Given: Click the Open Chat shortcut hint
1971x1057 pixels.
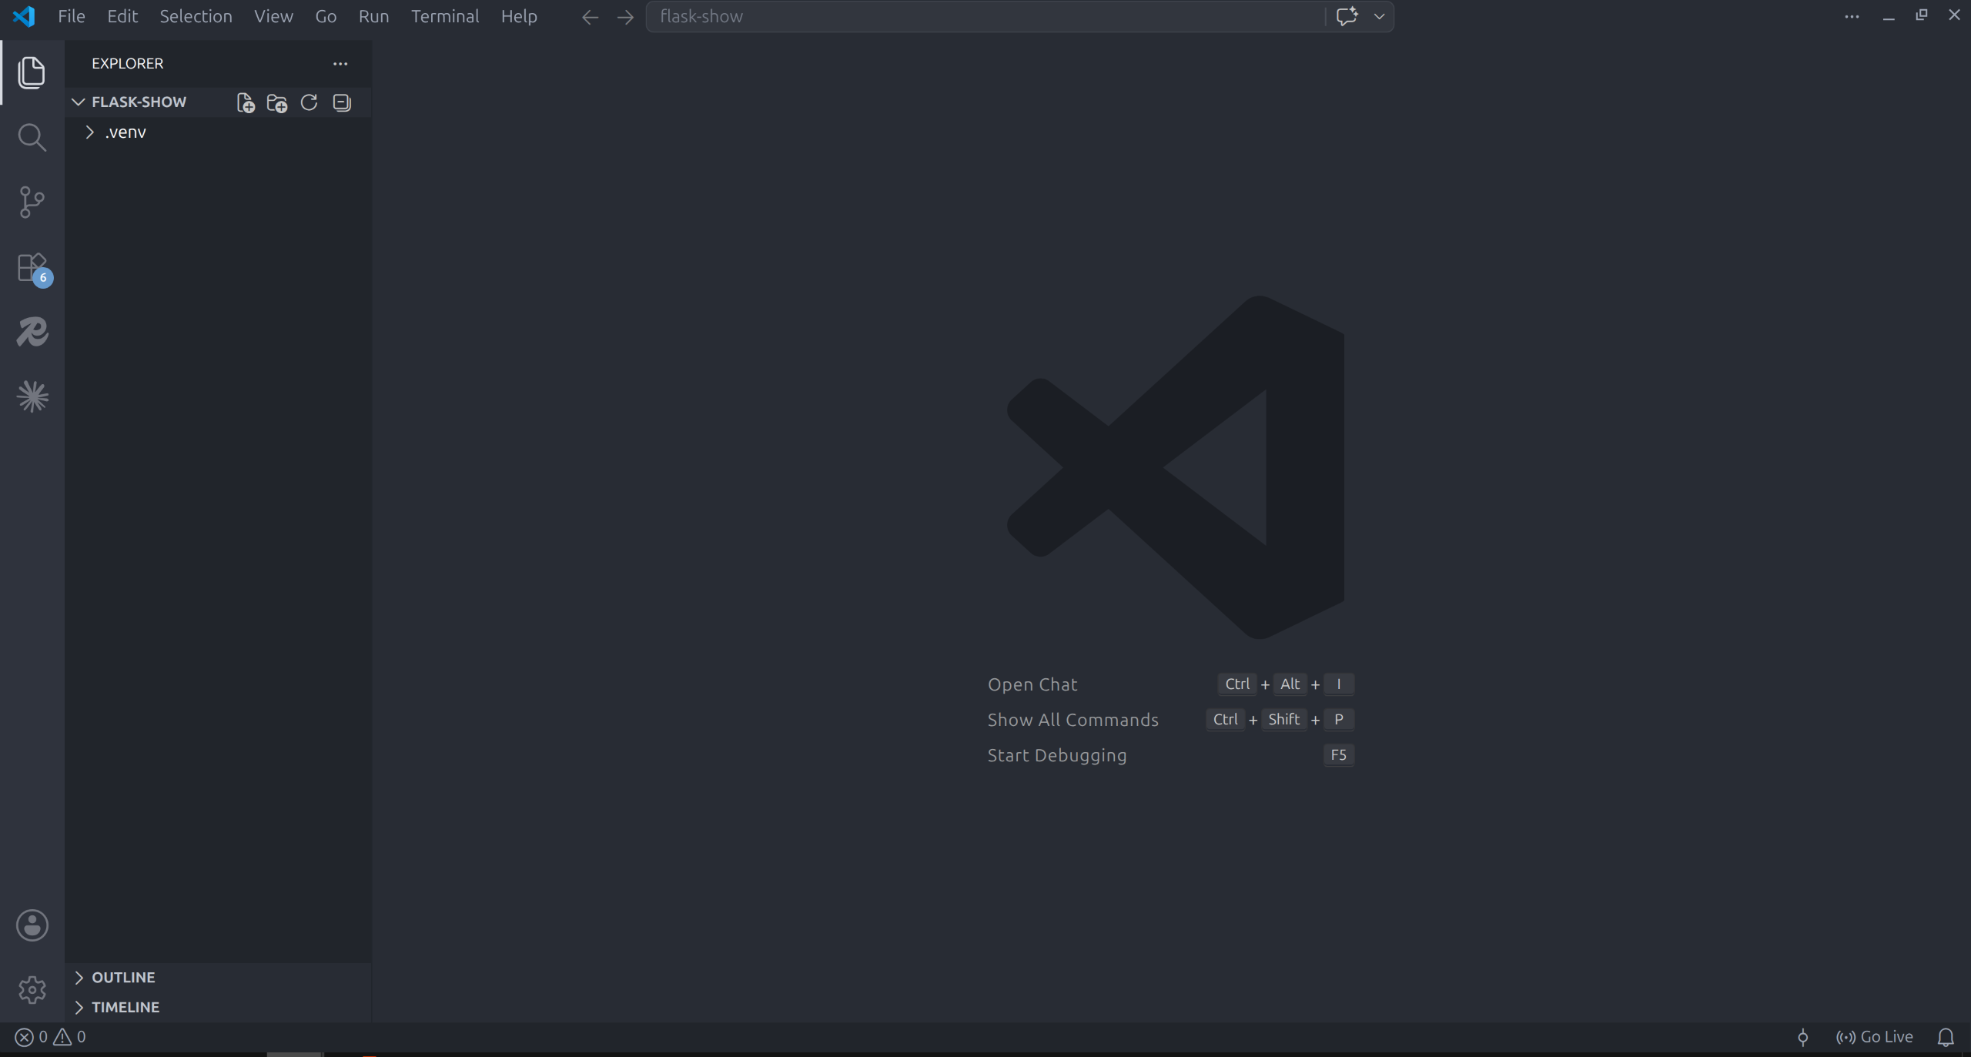Looking at the screenshot, I should (1032, 684).
